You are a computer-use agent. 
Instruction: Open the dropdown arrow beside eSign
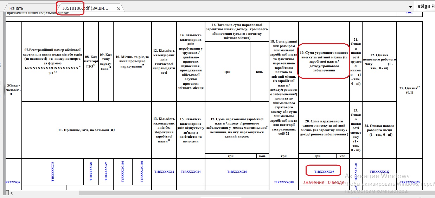tap(410, 7)
